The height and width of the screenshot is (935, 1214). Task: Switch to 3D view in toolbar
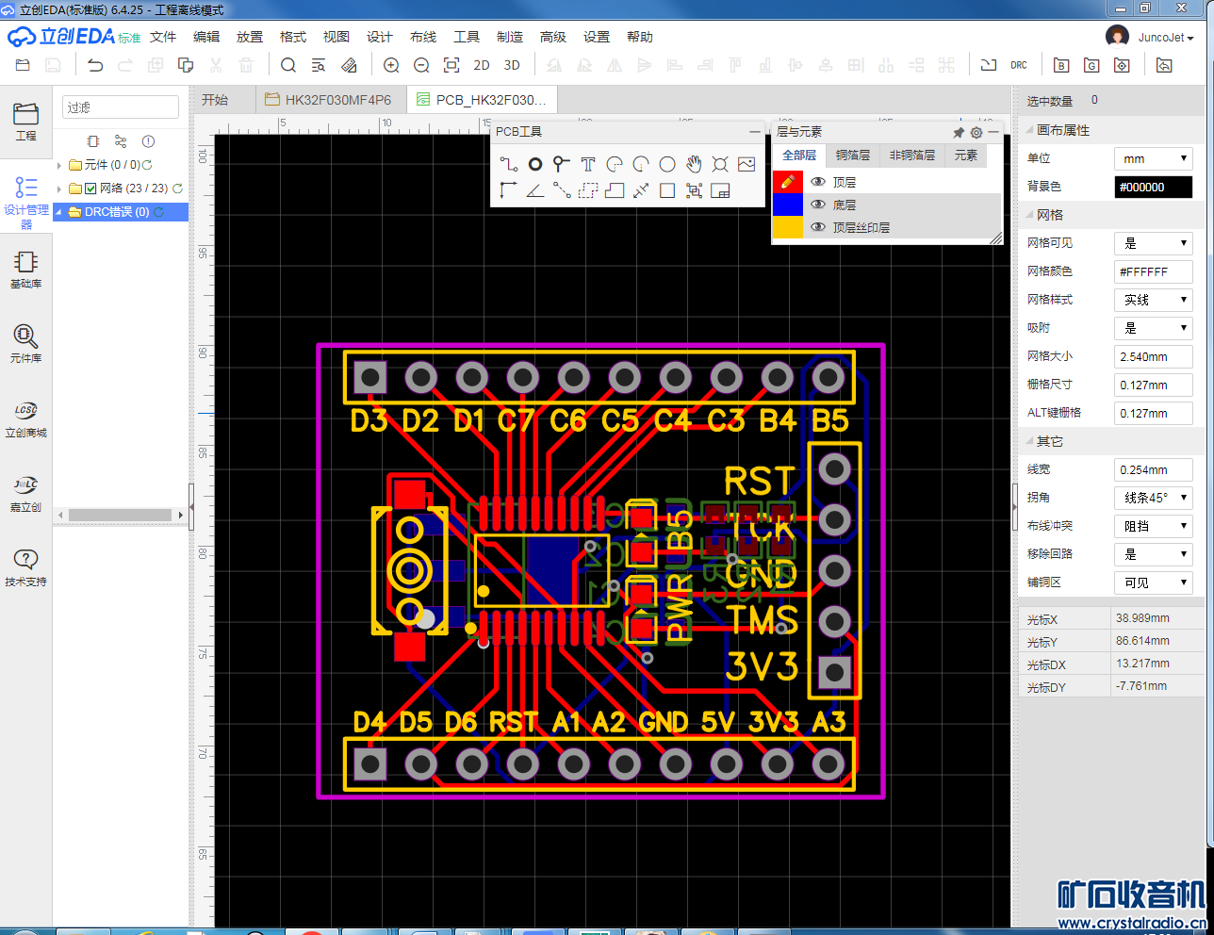pos(512,65)
